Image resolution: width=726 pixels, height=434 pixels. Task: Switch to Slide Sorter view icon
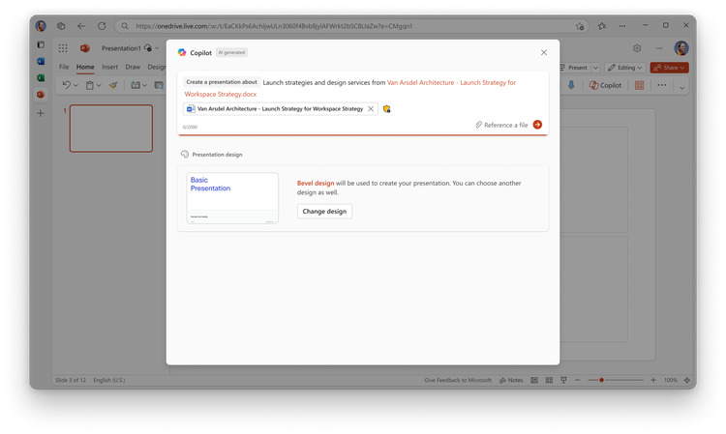pyautogui.click(x=549, y=381)
